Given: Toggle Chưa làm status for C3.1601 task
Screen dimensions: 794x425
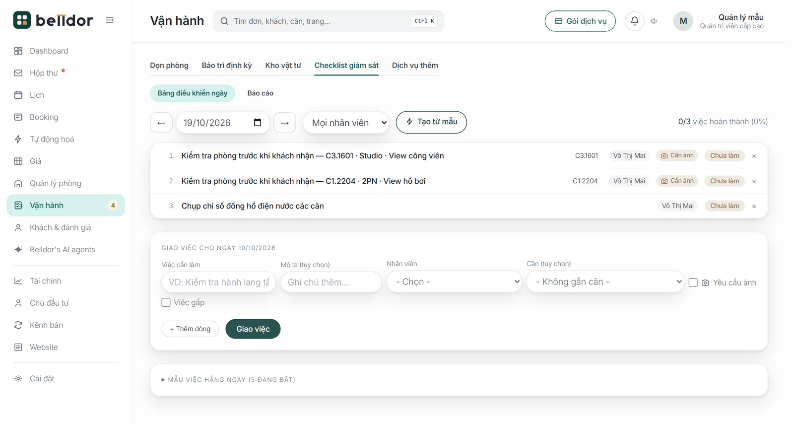Looking at the screenshot, I should click(725, 155).
